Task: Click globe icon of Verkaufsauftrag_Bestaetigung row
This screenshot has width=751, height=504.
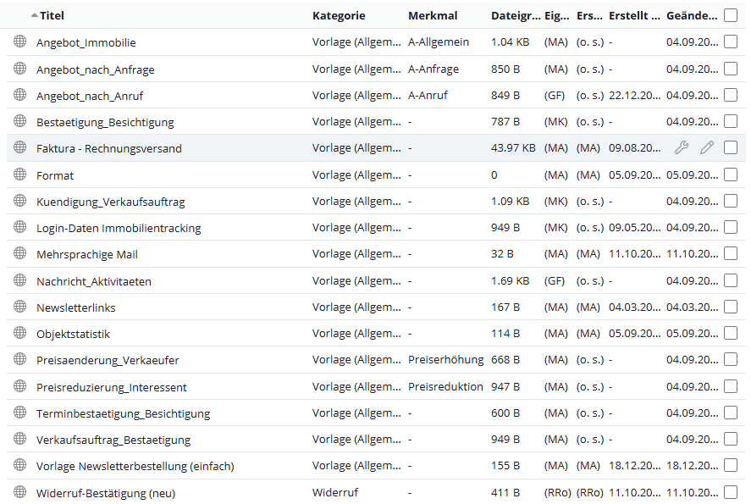Action: (x=19, y=439)
